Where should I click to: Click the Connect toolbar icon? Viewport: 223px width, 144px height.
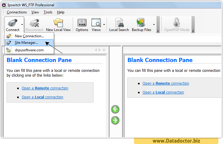(x=12, y=23)
